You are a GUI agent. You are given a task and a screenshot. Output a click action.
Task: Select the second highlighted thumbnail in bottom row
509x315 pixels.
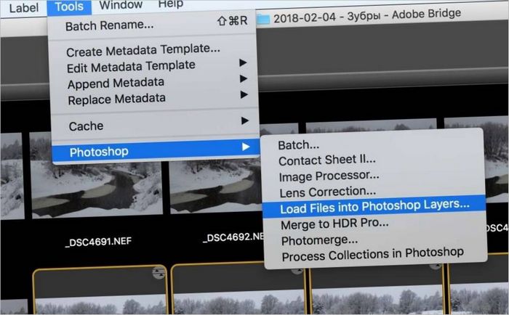coord(239,290)
